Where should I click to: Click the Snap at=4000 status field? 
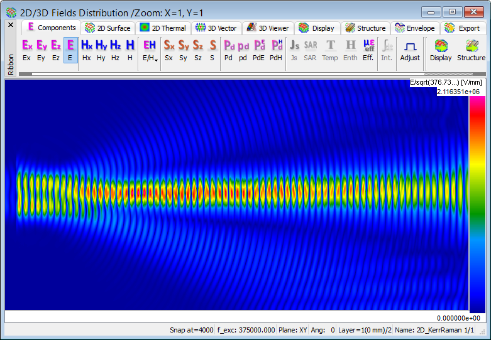click(192, 330)
